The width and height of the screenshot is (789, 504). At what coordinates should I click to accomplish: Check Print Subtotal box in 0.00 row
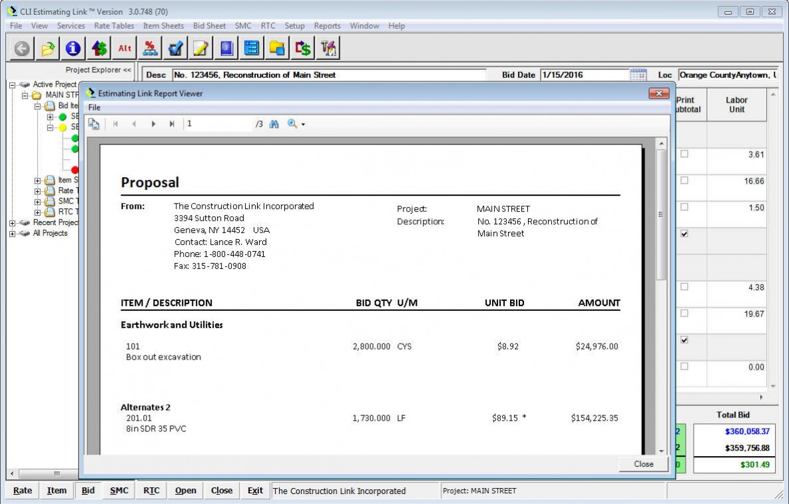click(x=684, y=366)
